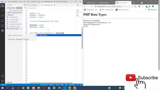Viewport: 160px width, 90px height.
Task: Change the CRLF end of line sequence
Action: 62,85
